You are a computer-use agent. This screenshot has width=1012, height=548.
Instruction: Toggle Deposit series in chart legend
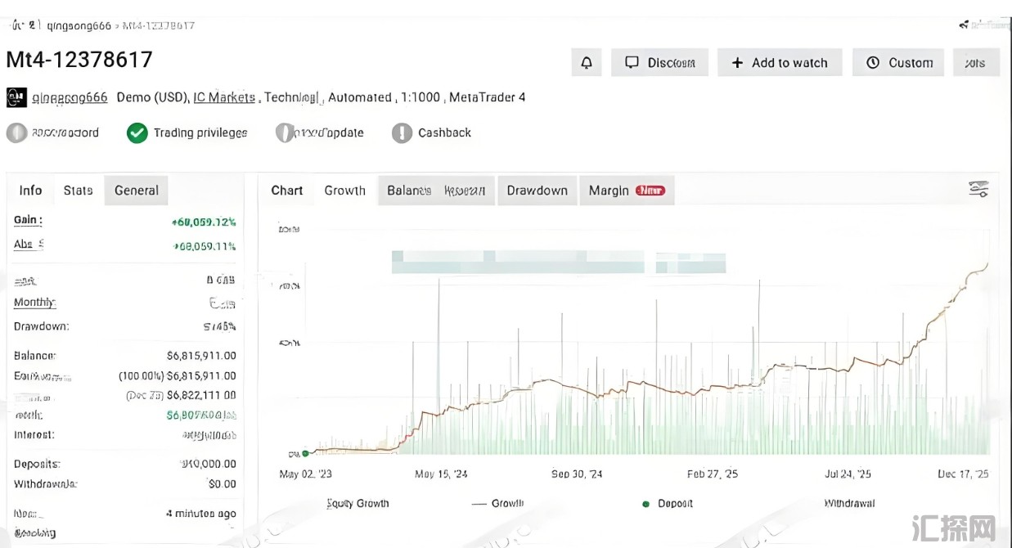click(x=645, y=504)
